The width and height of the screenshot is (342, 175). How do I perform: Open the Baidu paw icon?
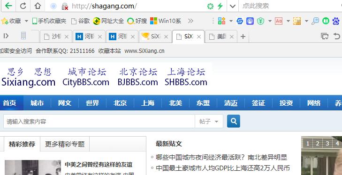336,21
